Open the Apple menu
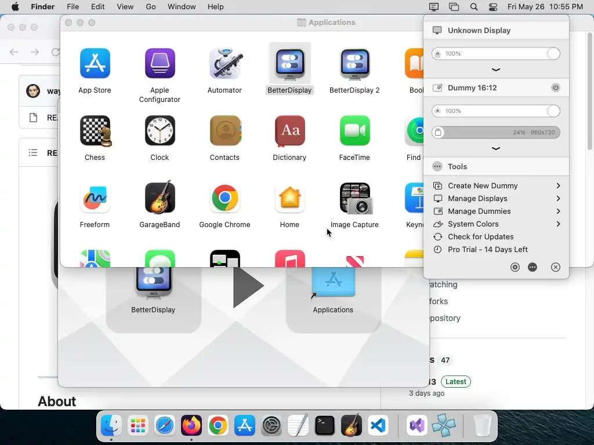594x445 pixels. (15, 7)
